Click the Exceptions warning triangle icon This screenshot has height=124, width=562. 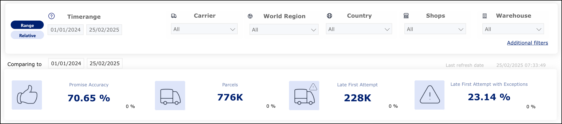(x=430, y=95)
